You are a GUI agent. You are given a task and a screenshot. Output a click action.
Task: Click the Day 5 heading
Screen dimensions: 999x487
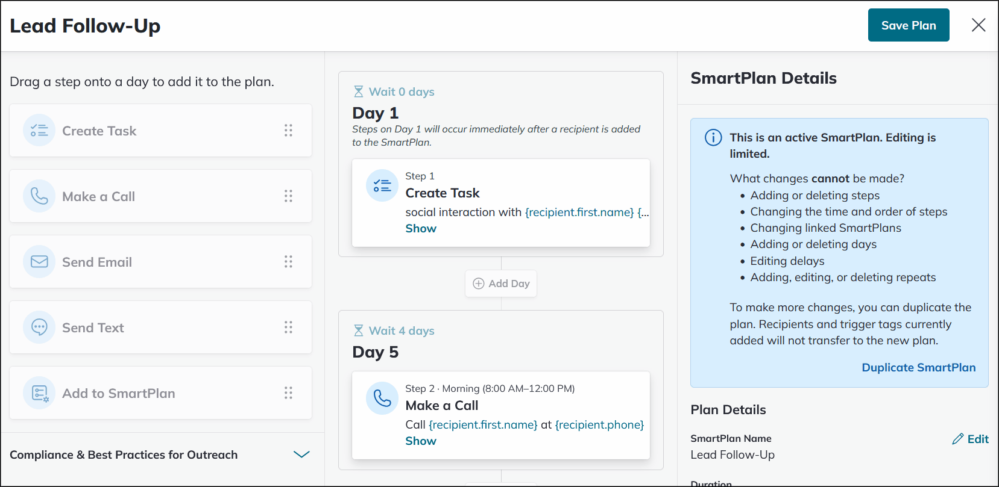click(376, 352)
